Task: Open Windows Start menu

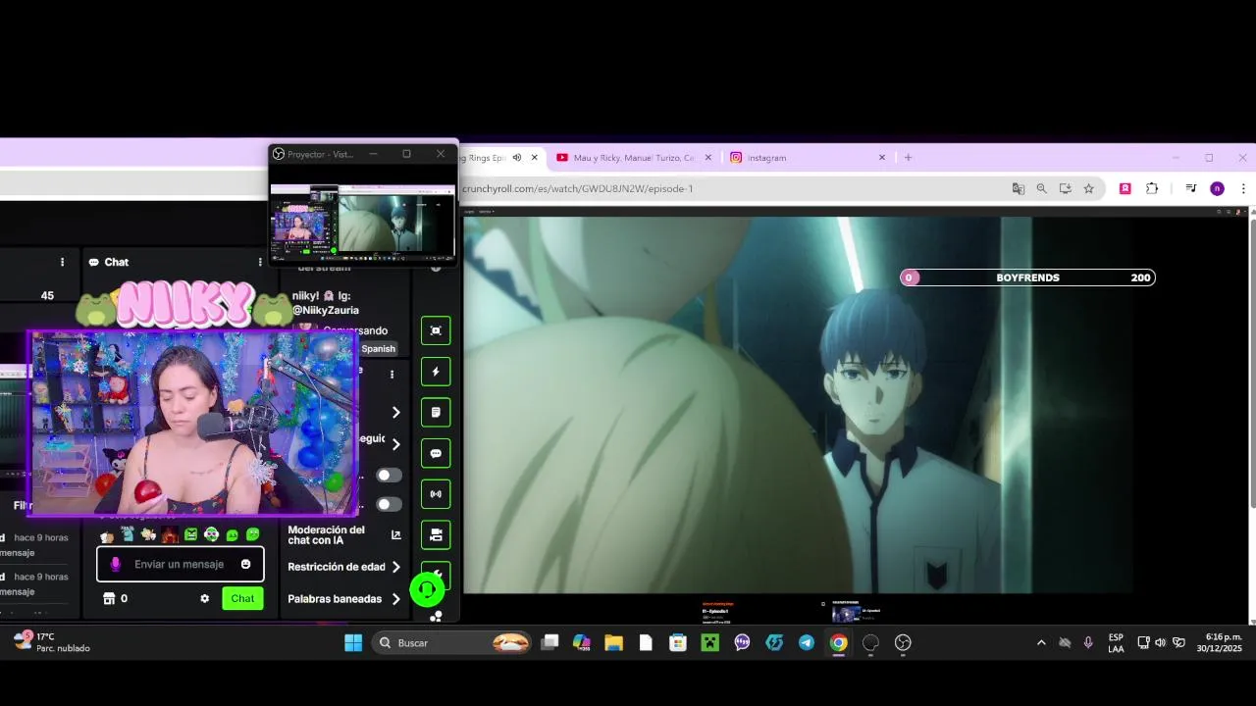Action: [353, 643]
